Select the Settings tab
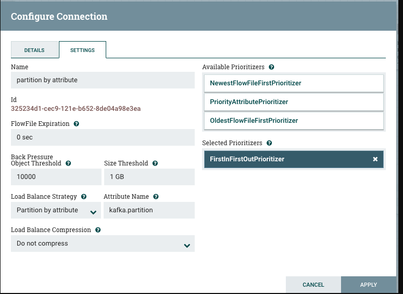 point(82,50)
